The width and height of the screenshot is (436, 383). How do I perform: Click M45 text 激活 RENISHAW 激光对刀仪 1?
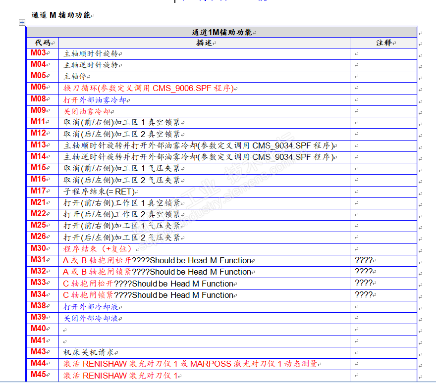click(x=120, y=376)
